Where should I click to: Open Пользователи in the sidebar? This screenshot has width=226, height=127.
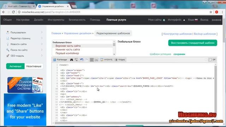18,32
